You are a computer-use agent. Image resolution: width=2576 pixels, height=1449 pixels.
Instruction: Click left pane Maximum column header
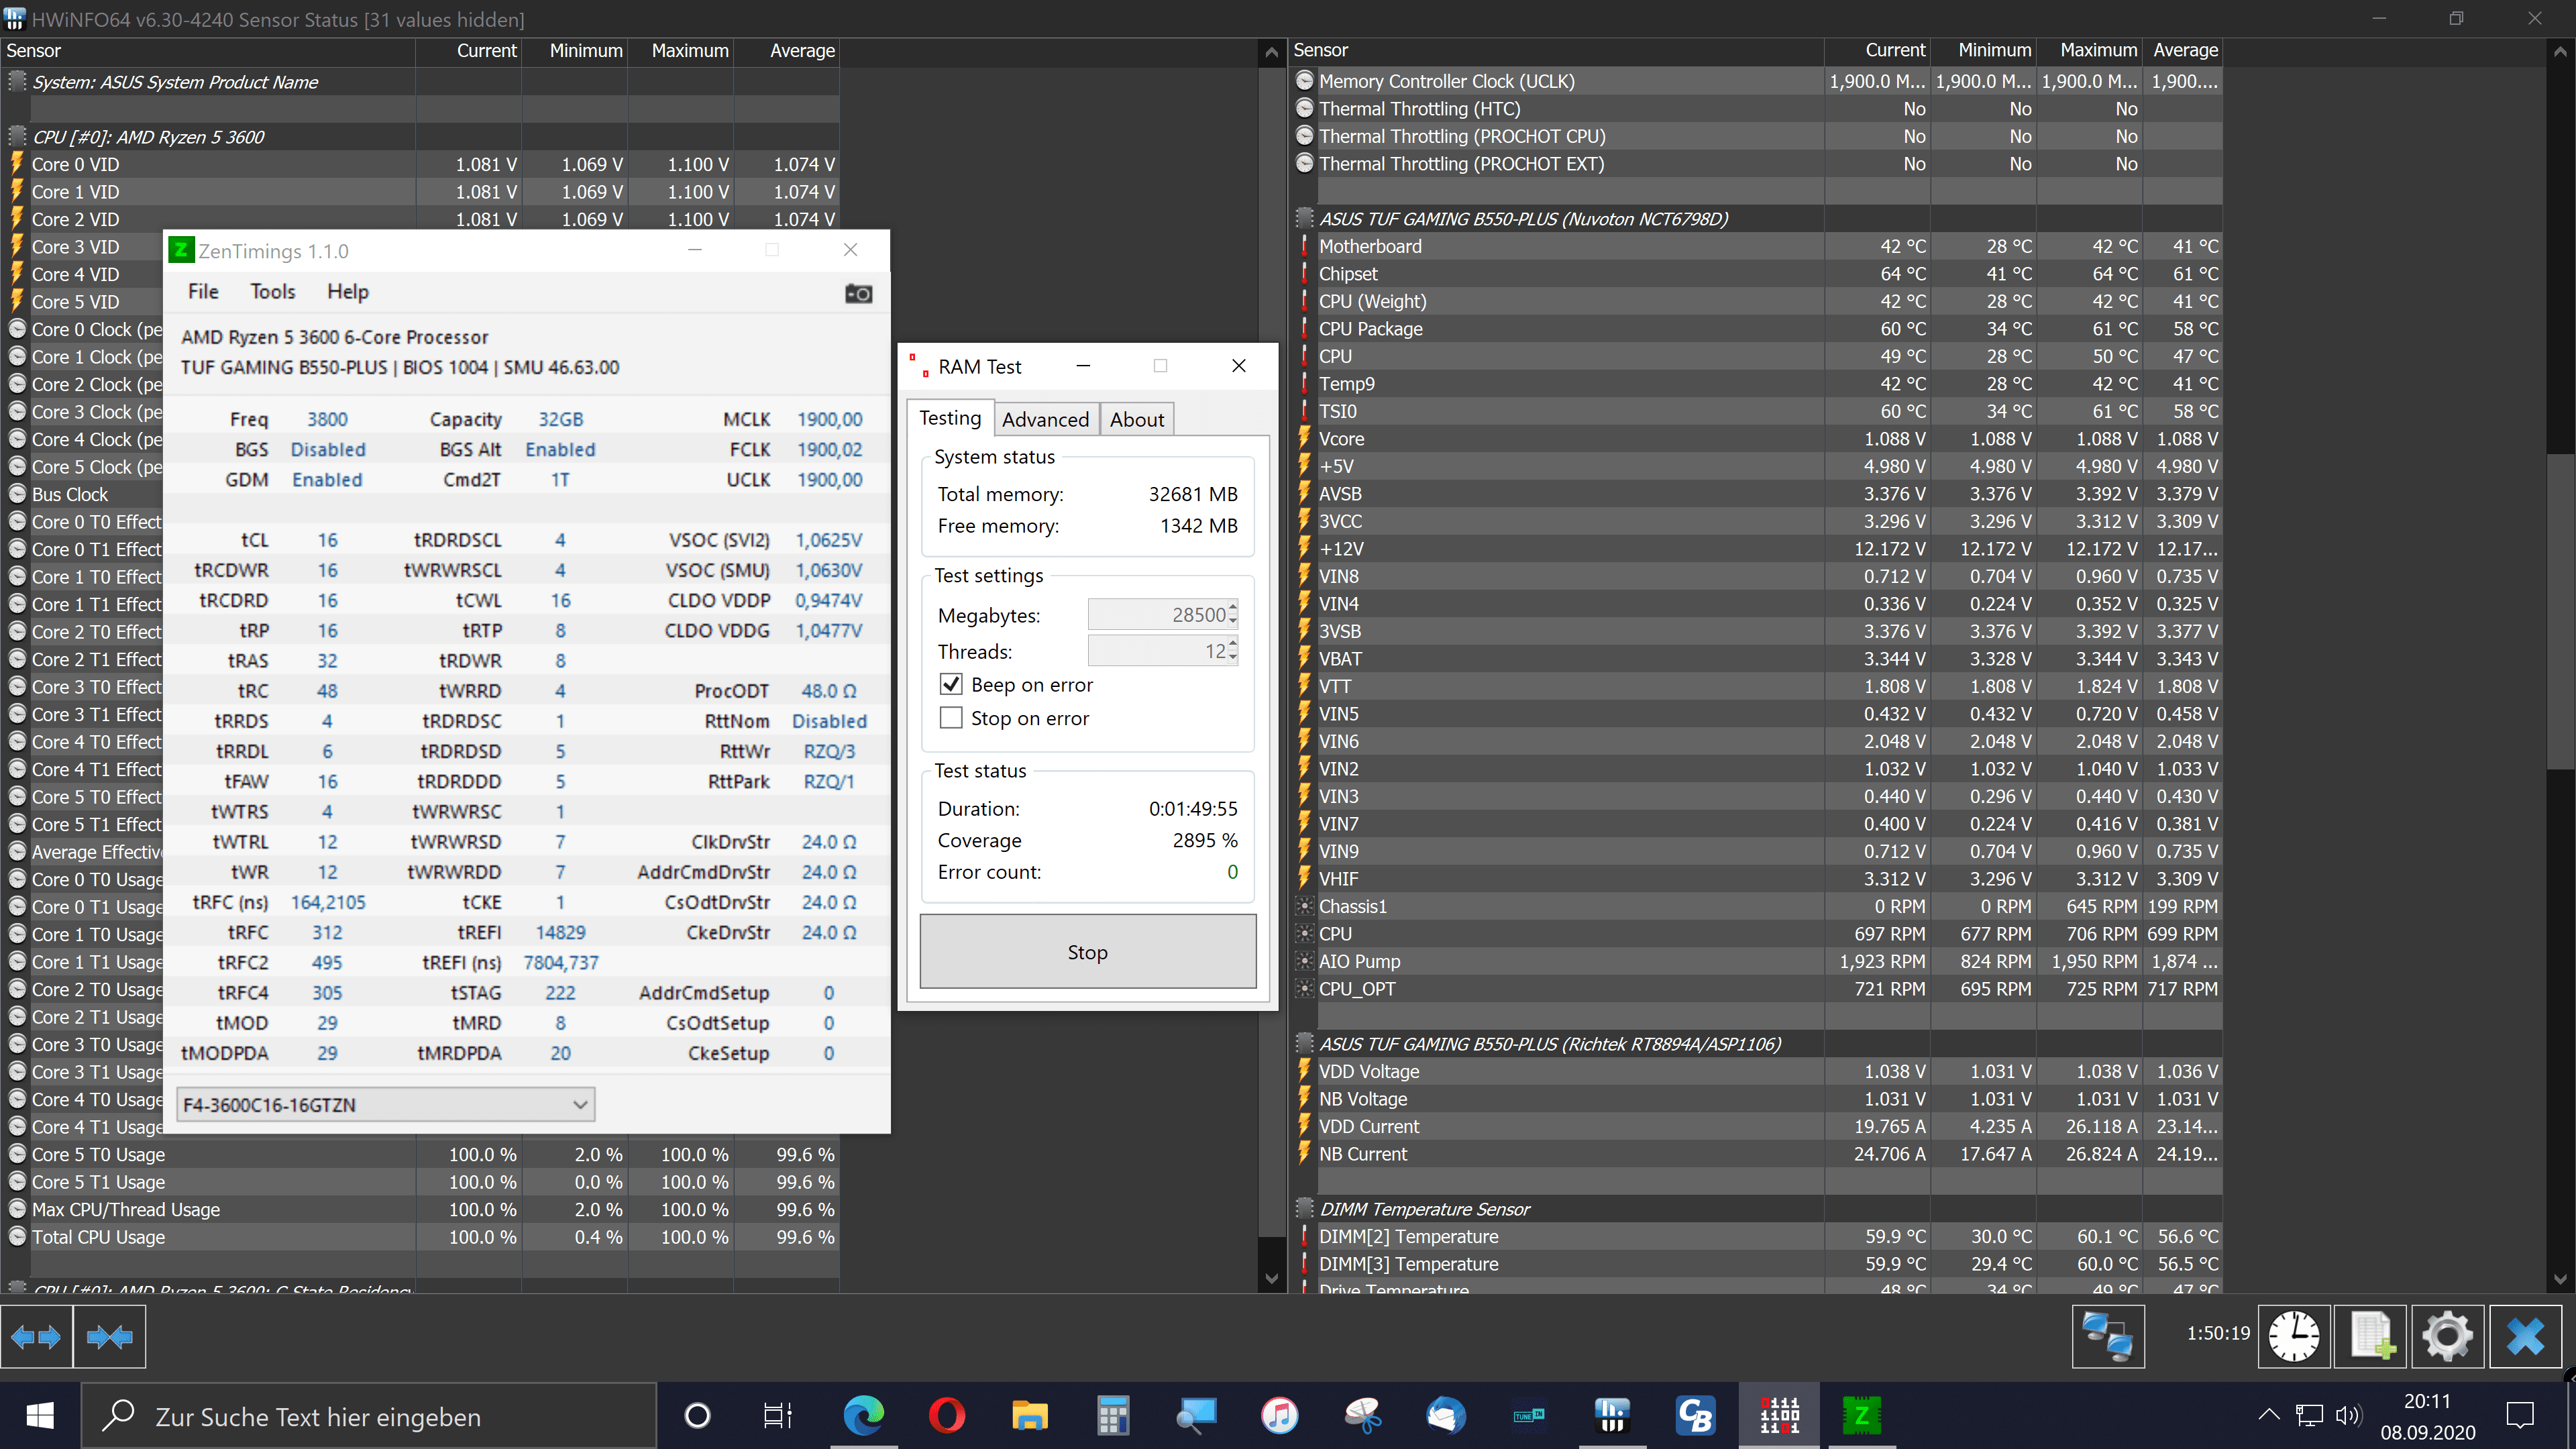[x=681, y=51]
